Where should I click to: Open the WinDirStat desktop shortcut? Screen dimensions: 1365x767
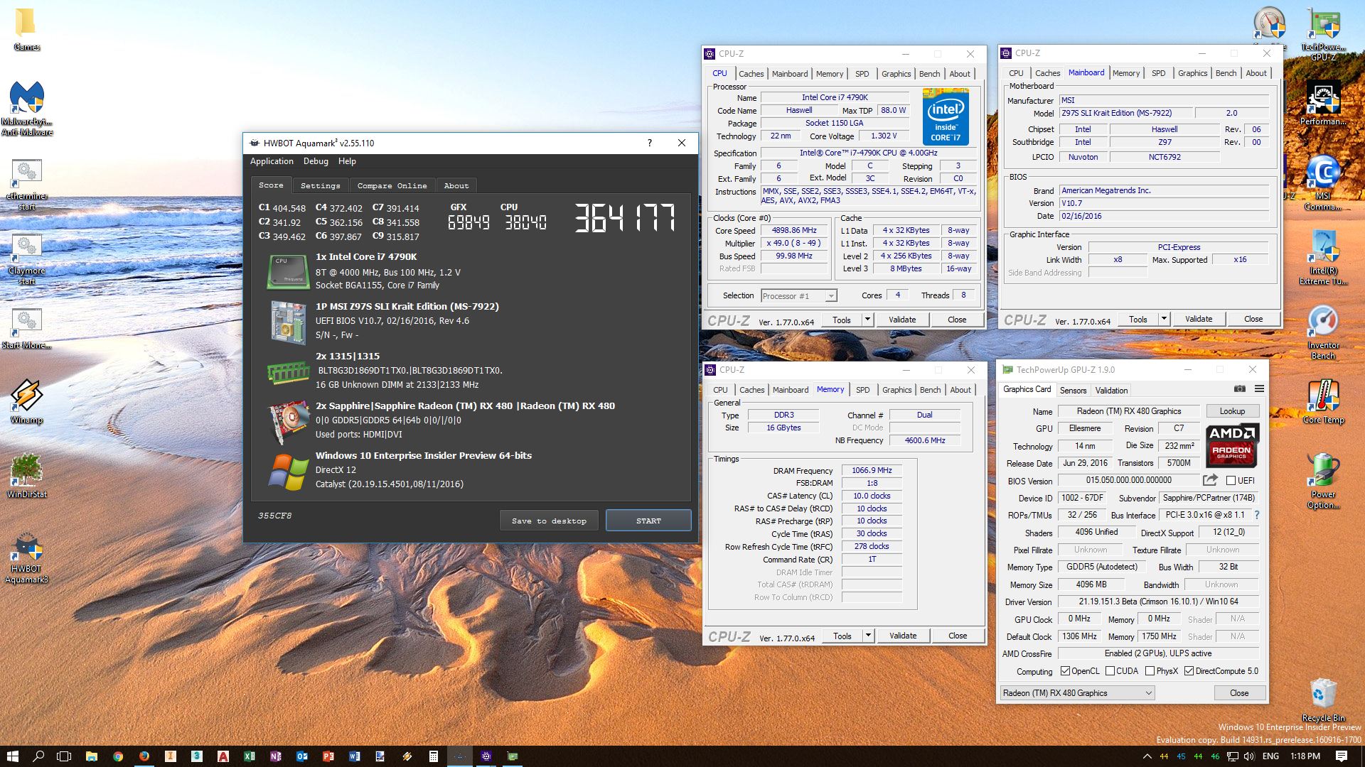tap(26, 476)
